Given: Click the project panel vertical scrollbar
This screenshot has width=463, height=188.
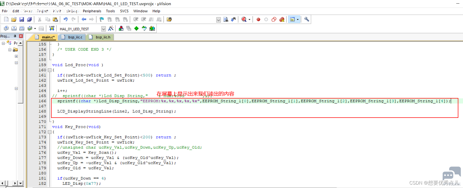Looking at the screenshot, I should pos(20,110).
